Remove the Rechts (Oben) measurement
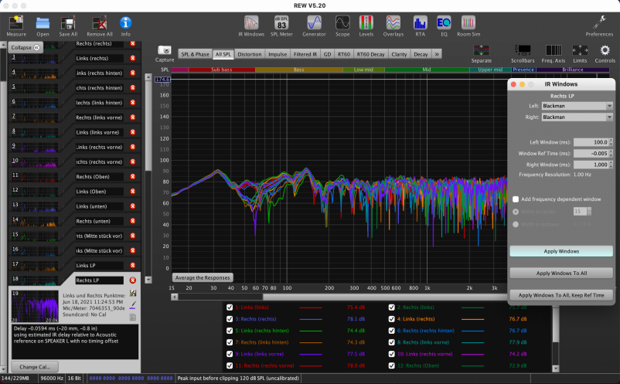The width and height of the screenshot is (620, 384). [133, 177]
